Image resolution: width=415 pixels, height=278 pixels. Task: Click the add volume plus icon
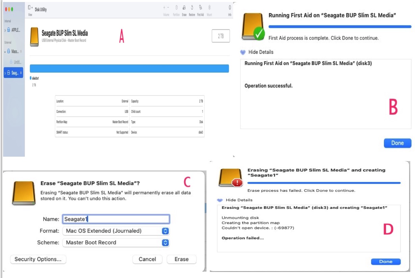pyautogui.click(x=165, y=7)
